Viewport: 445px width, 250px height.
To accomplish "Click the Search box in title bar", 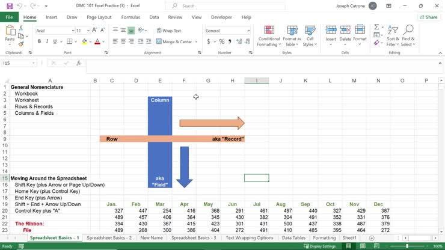I will 226,5.
